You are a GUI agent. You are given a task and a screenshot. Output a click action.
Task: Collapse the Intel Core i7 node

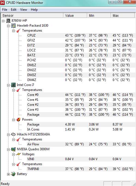click(8, 85)
